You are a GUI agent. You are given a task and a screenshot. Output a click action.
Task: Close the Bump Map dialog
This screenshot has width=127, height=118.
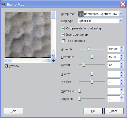pos(123,4)
